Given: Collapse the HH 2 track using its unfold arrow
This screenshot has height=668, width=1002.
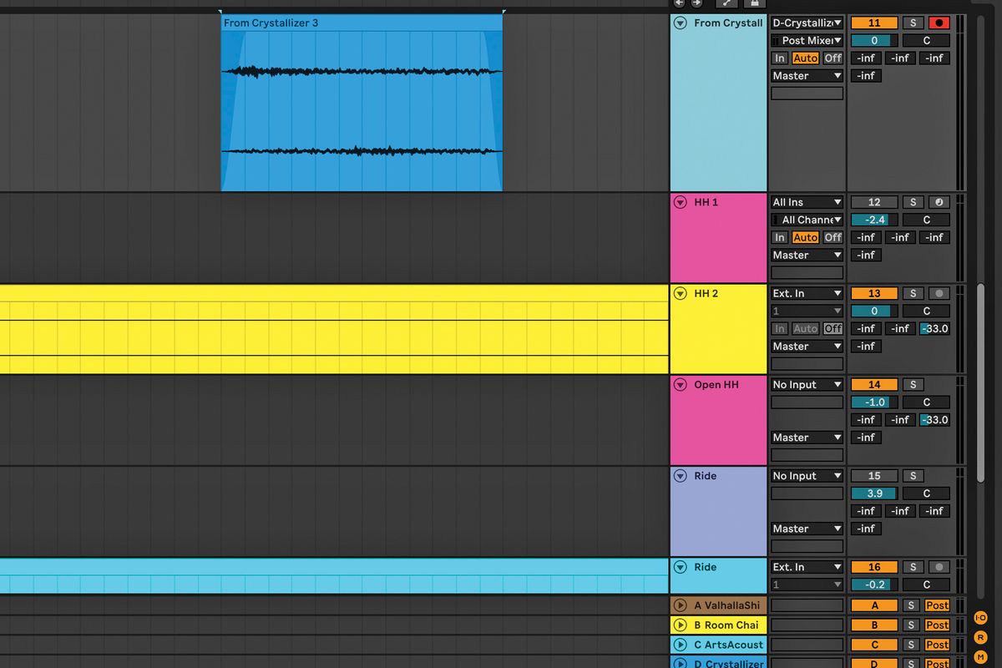Looking at the screenshot, I should (680, 293).
